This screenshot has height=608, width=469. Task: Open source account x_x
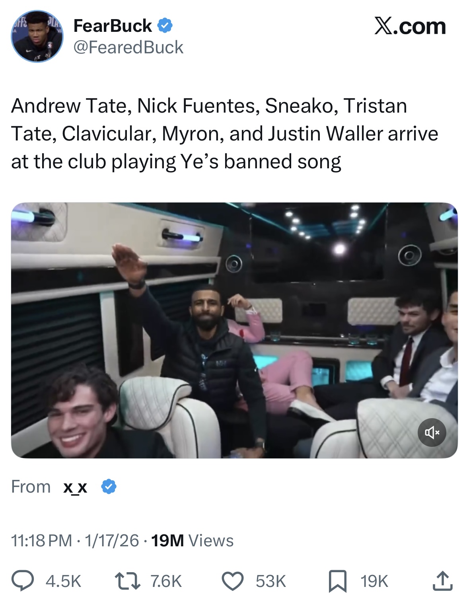coord(75,487)
